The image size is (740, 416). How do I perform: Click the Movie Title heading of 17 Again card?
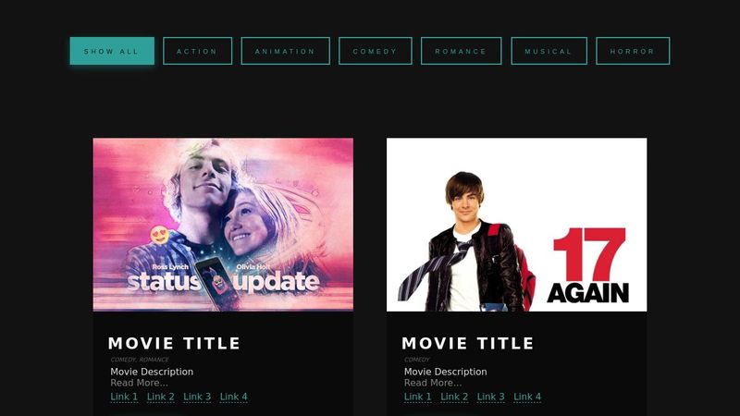[468, 343]
